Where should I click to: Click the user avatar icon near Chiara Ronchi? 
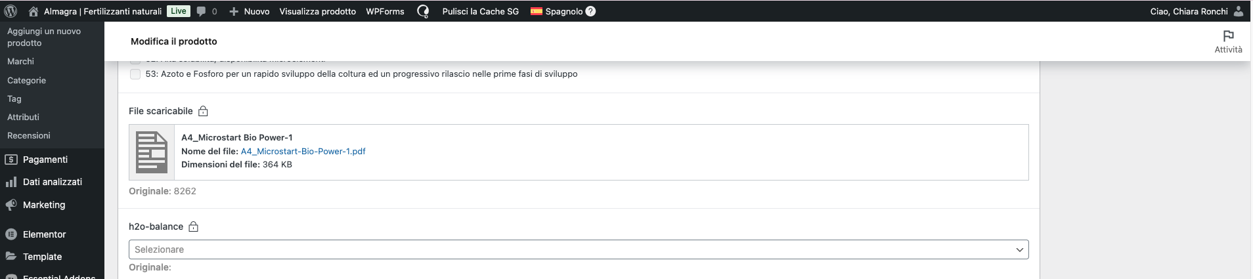coord(1239,11)
